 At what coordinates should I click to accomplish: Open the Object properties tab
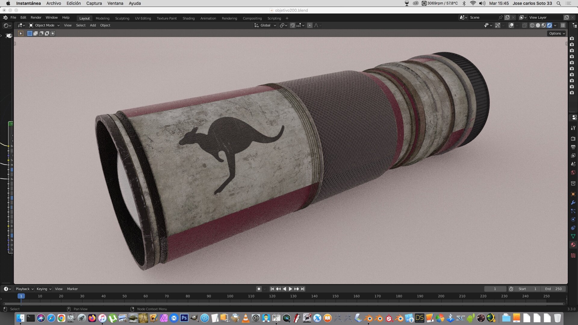tap(573, 194)
